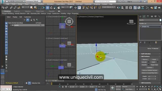Open Curve Editor from toolbar
The height and width of the screenshot is (91, 162).
[139, 8]
